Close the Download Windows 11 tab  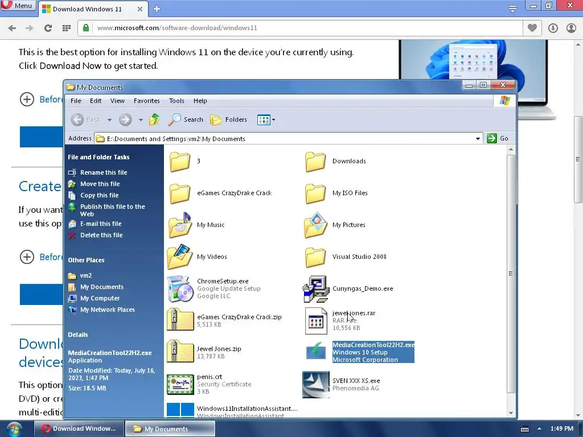(x=140, y=9)
